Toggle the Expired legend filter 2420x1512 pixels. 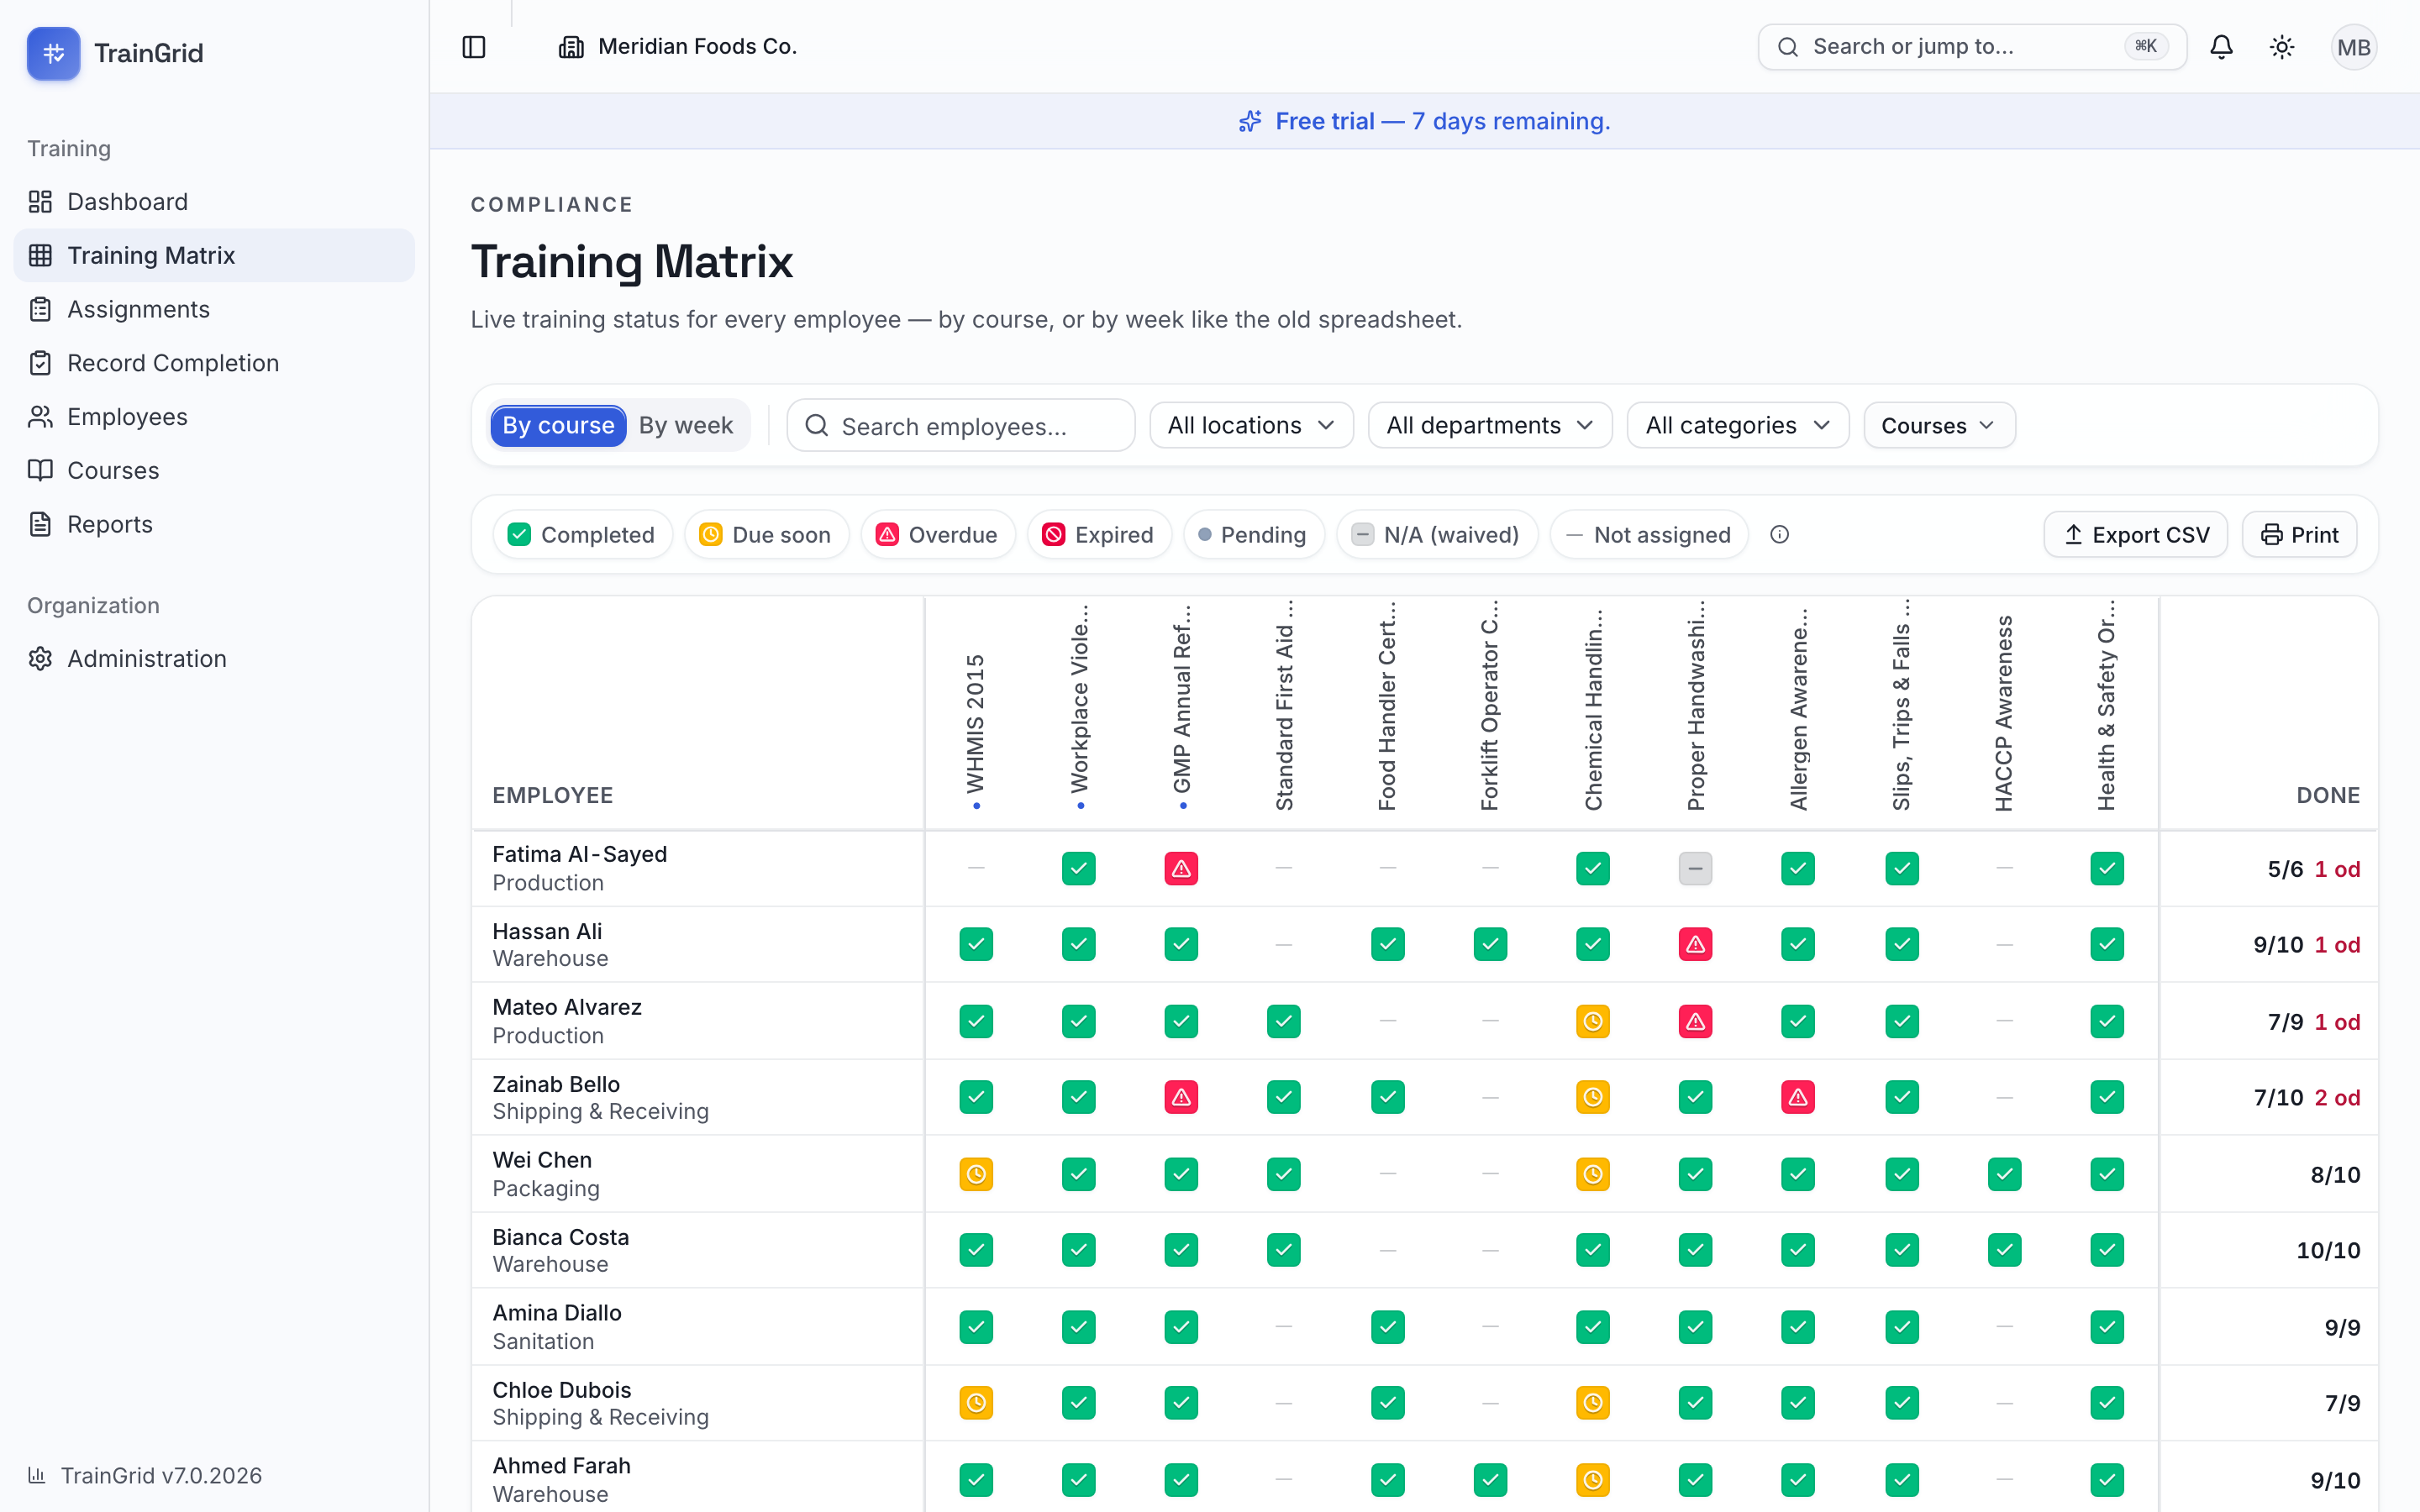pyautogui.click(x=1098, y=535)
